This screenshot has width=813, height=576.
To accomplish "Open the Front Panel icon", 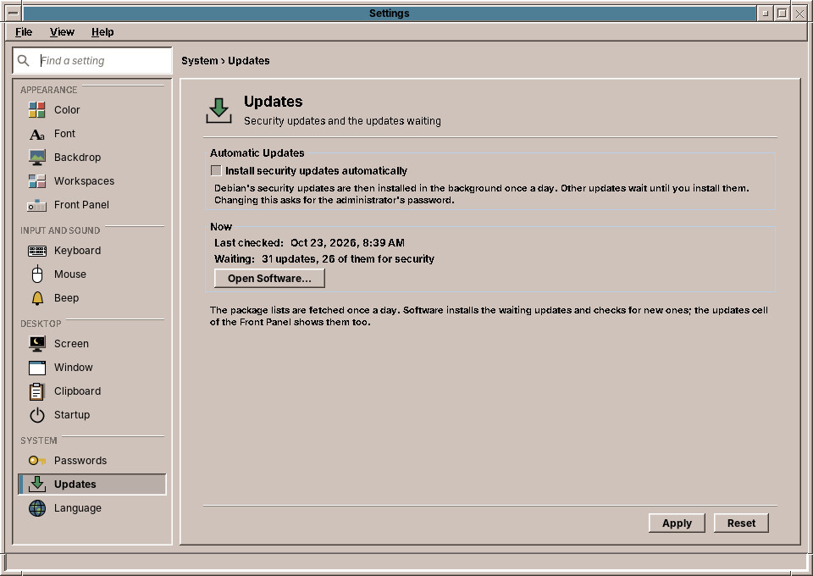I will pos(36,205).
